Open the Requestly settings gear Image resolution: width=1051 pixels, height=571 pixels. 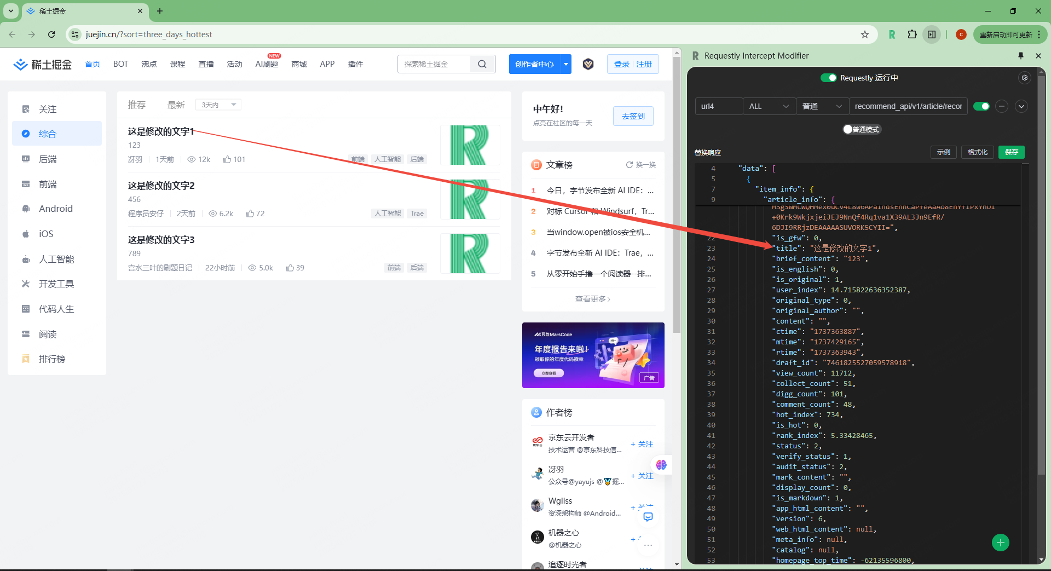coord(1025,78)
